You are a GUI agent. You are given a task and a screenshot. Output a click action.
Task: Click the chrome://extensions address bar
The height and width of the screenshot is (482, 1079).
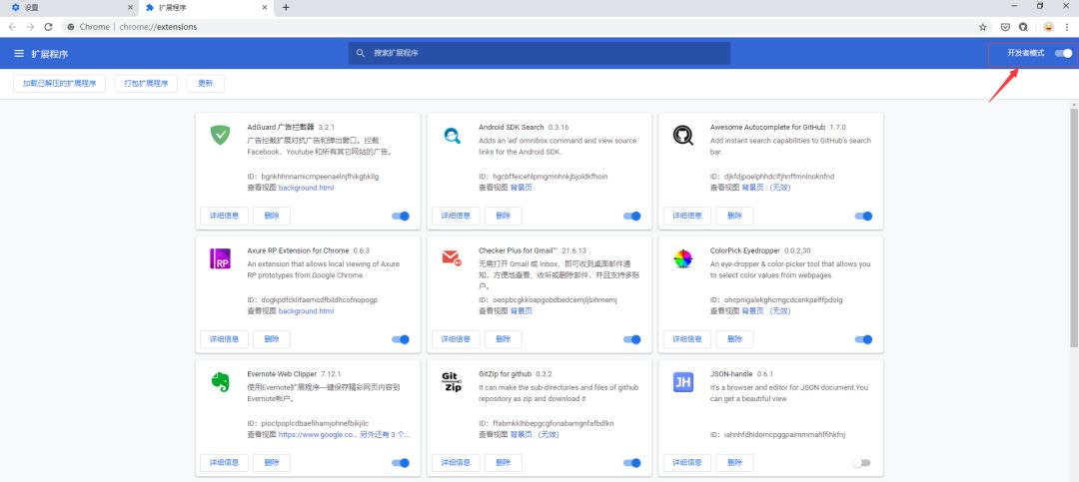pyautogui.click(x=517, y=27)
